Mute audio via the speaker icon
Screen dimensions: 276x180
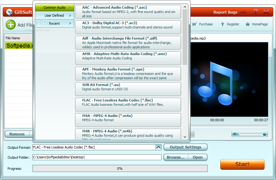[x=235, y=134]
